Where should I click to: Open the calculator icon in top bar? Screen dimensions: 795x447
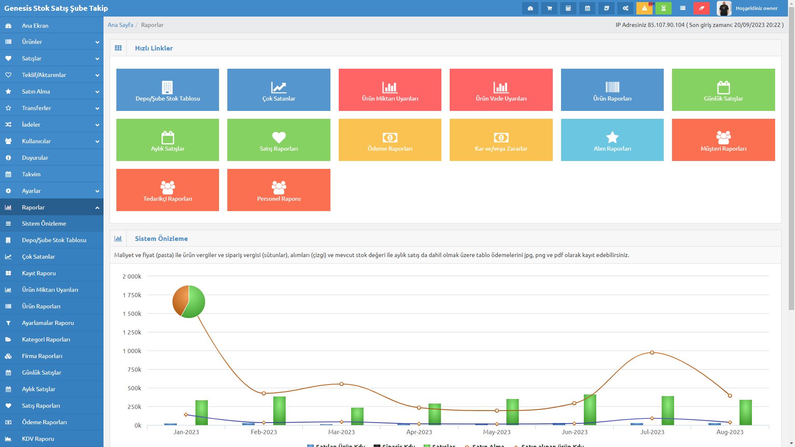(568, 8)
